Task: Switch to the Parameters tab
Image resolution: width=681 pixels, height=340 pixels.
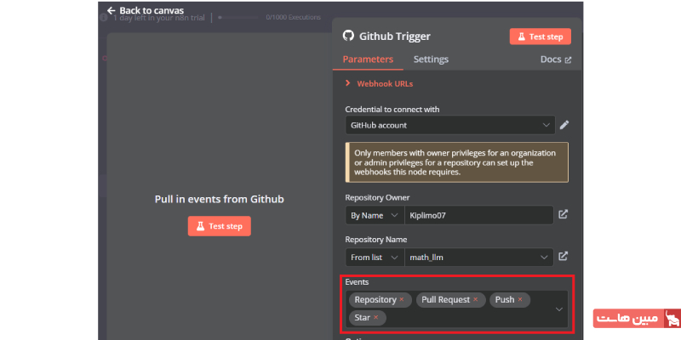Action: (368, 59)
